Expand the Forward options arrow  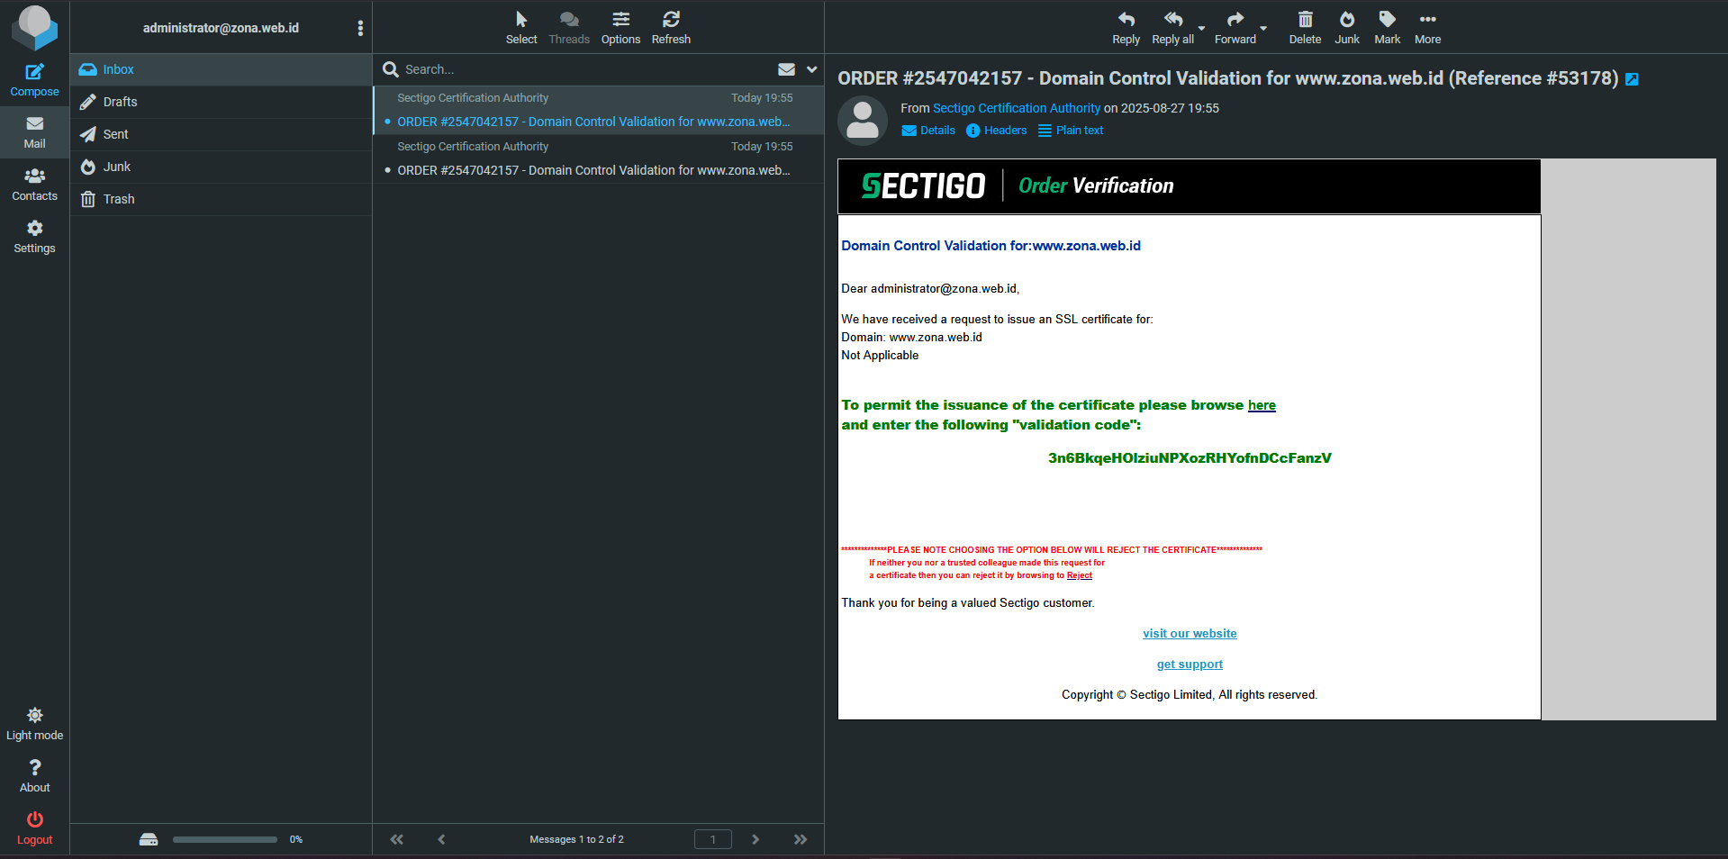click(1263, 29)
